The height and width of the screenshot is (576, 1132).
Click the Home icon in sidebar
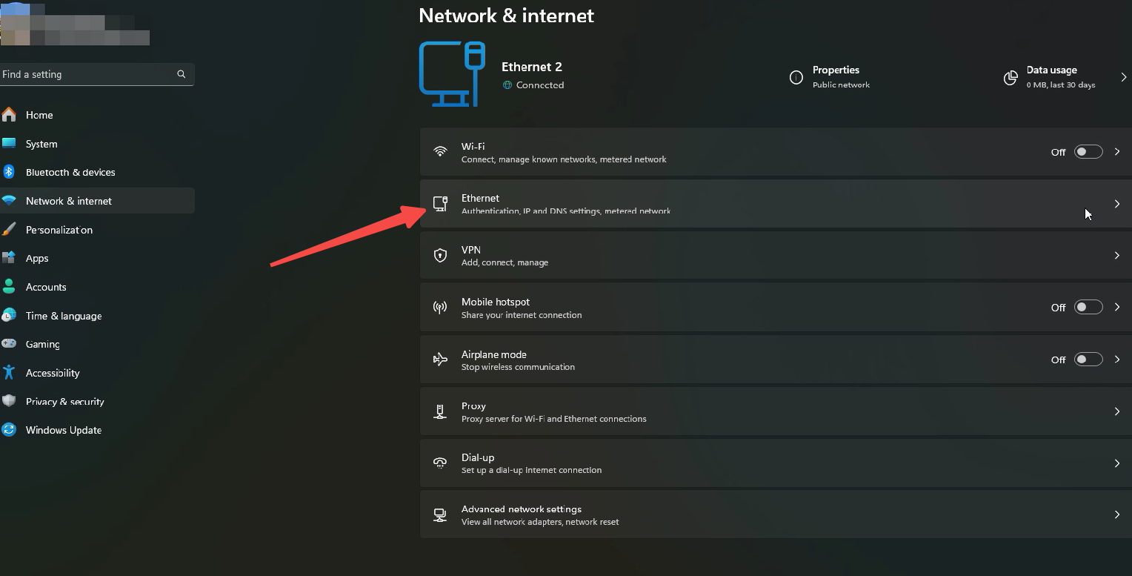pyautogui.click(x=9, y=115)
